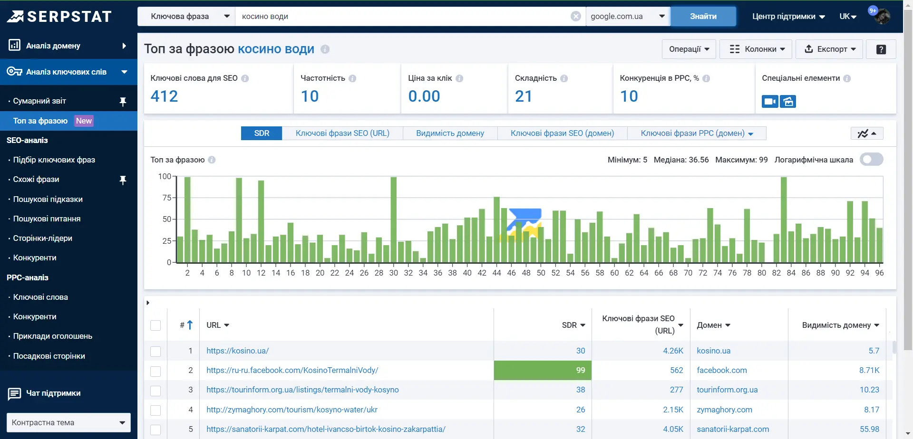Click the highlighted SDR 99 cell
The image size is (913, 439).
coord(543,370)
